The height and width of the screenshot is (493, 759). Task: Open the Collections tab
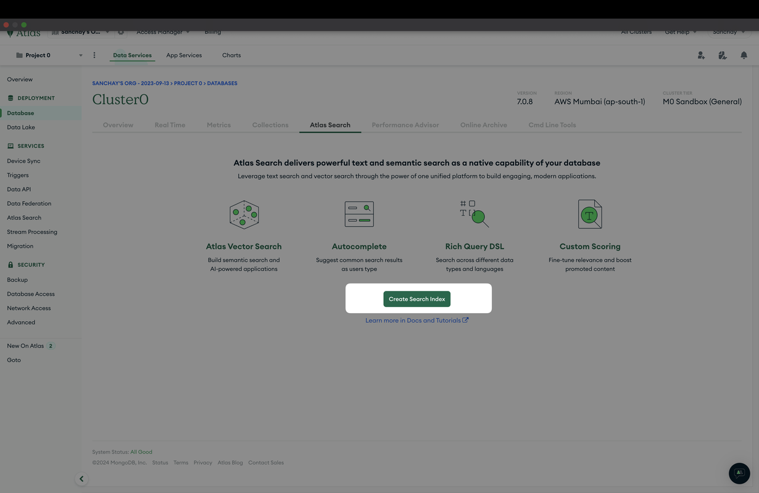[270, 125]
